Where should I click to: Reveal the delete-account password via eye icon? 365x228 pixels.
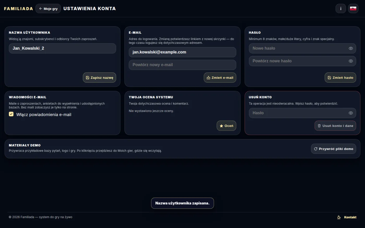click(x=351, y=113)
